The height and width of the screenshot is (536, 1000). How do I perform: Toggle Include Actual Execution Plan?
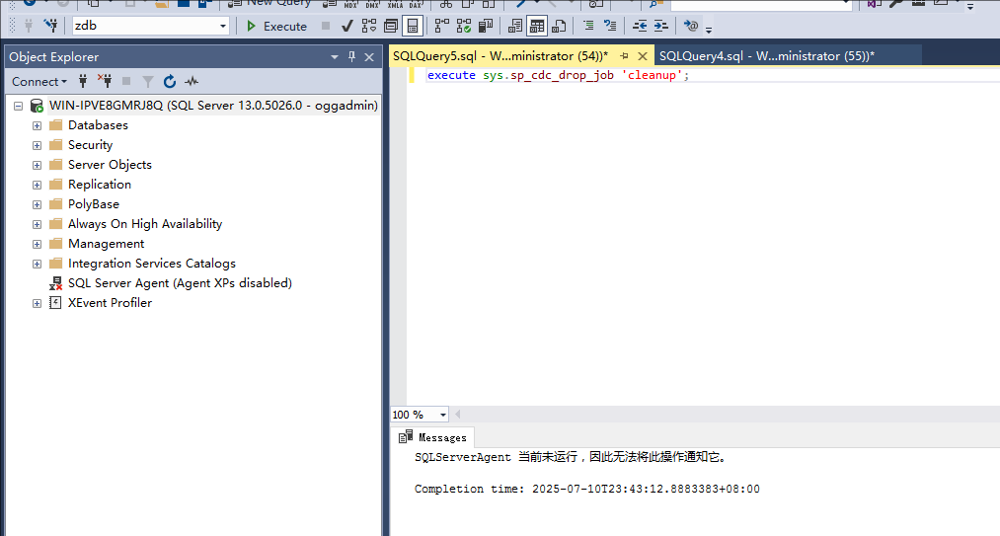click(x=442, y=27)
